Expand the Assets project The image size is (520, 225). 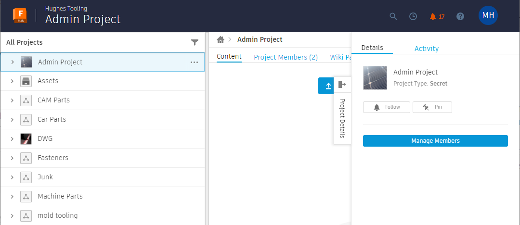point(12,81)
